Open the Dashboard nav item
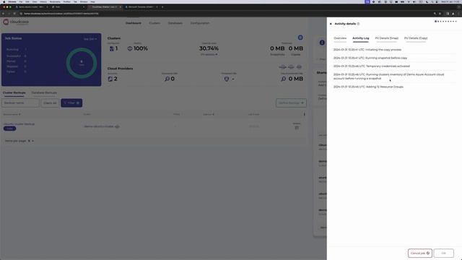The image size is (462, 260). pos(134,23)
